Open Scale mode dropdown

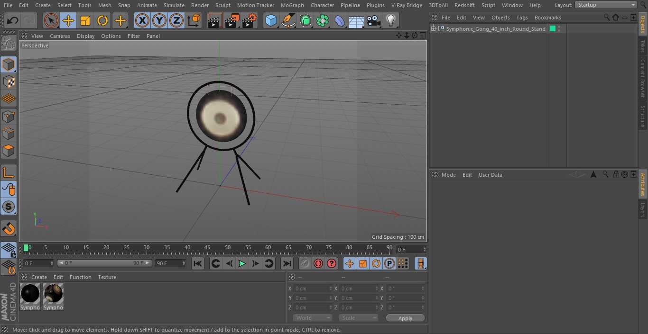point(359,318)
